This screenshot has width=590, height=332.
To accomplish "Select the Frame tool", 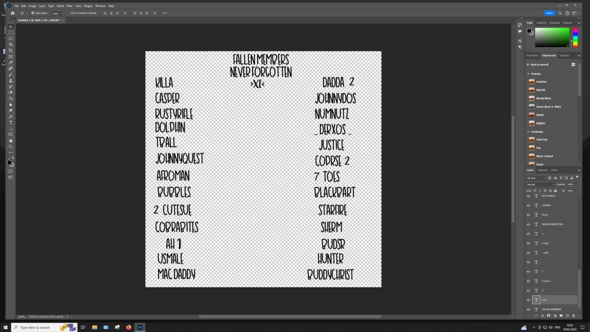I will click(11, 57).
